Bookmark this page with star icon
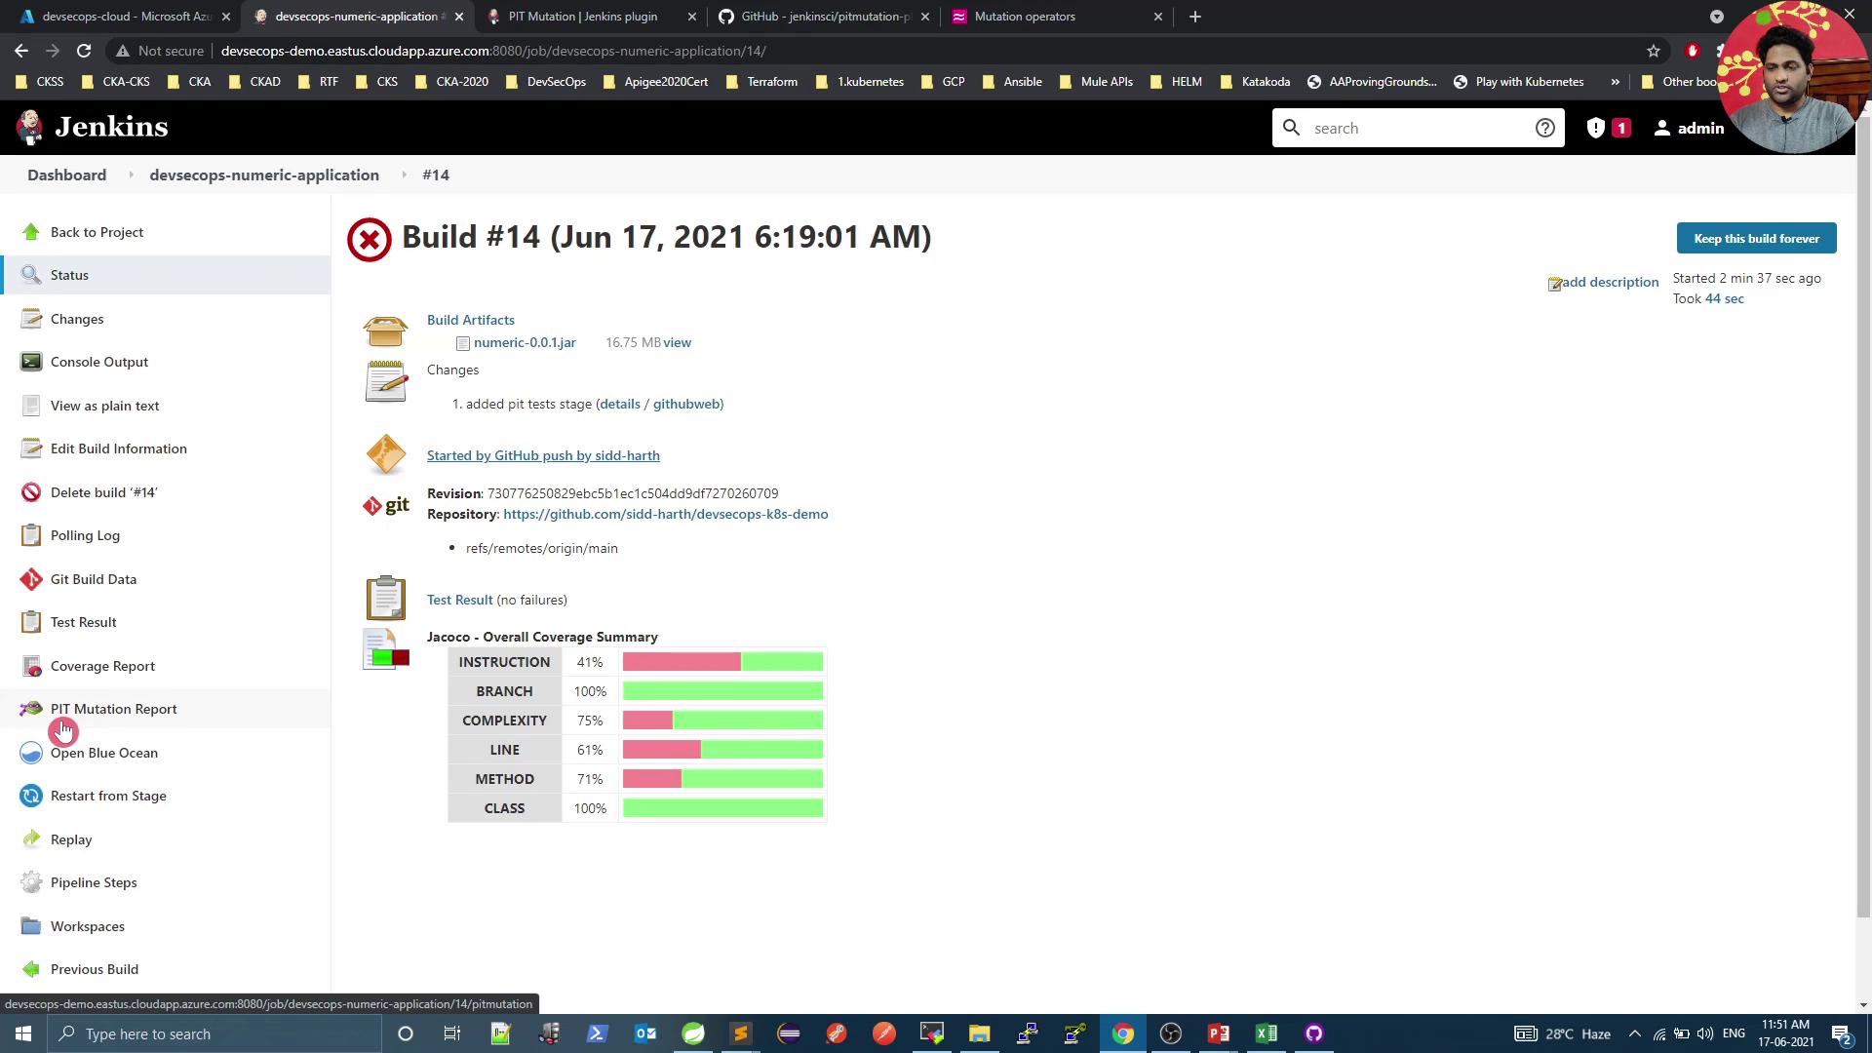The width and height of the screenshot is (1872, 1053). pyautogui.click(x=1654, y=51)
